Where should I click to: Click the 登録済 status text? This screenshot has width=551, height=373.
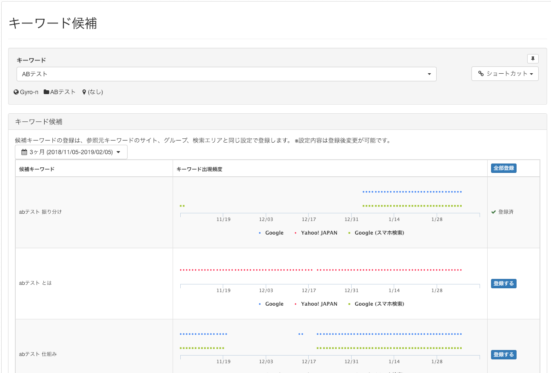[x=506, y=212]
